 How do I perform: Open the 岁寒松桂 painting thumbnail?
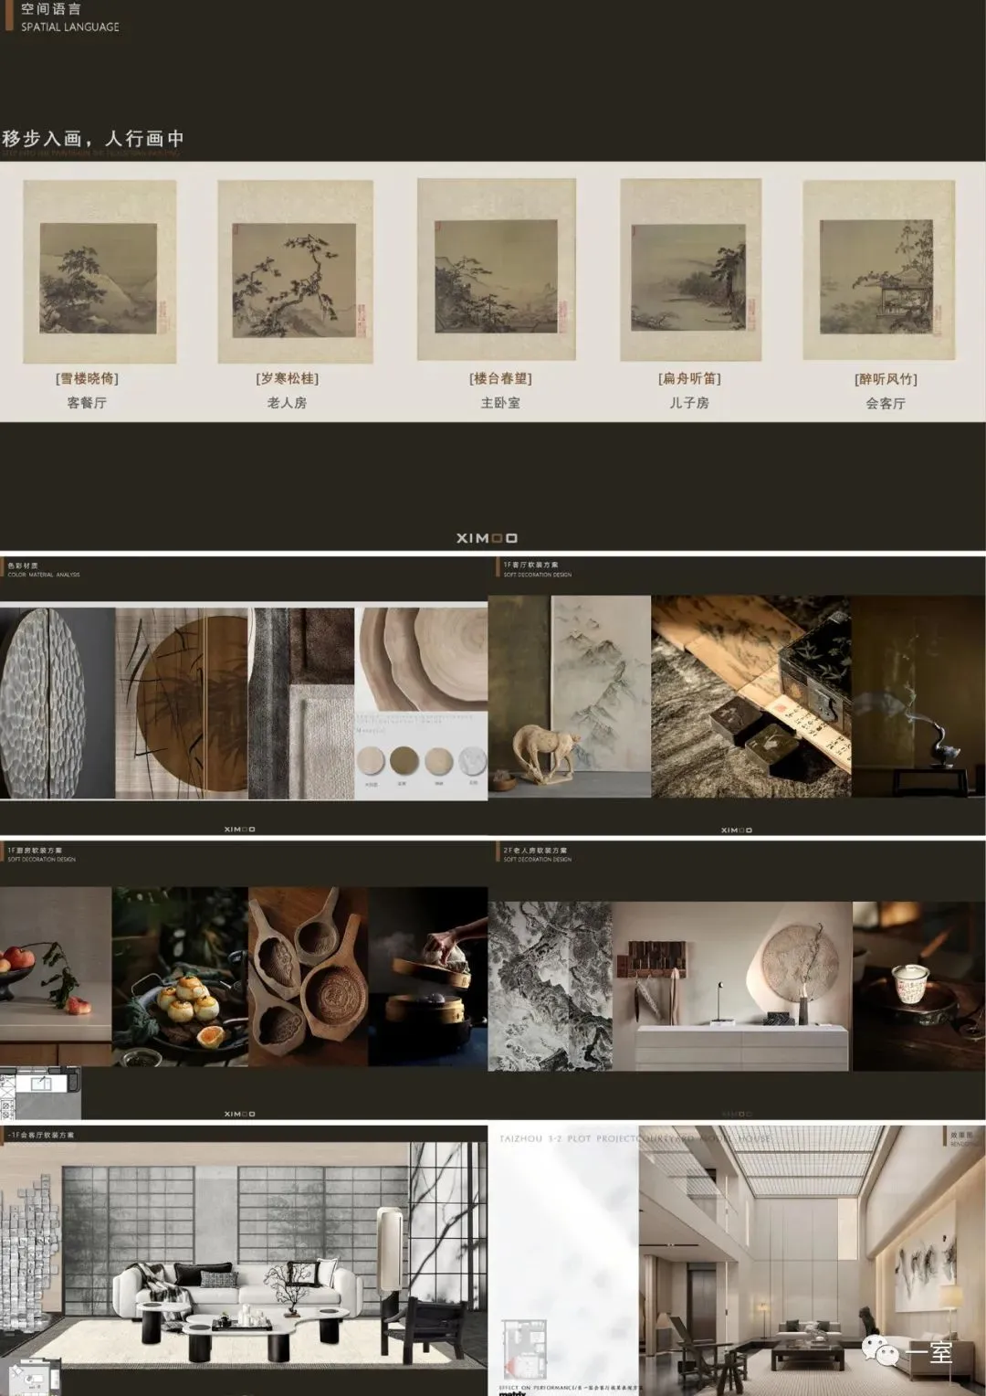295,271
